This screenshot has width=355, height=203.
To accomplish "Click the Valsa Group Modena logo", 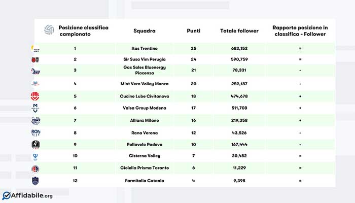I will click(35, 108).
